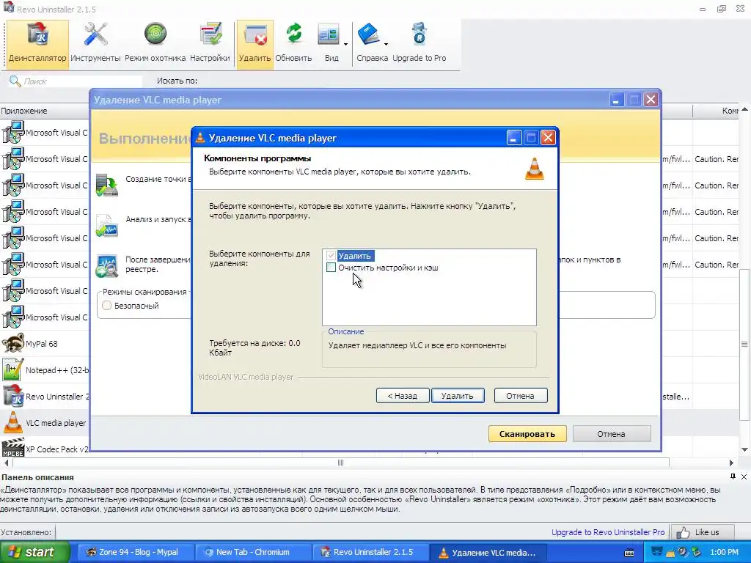Screen dimensions: 751x563
Task: Open Upgrade to Revo Uninstaller Pro link
Action: (x=608, y=532)
